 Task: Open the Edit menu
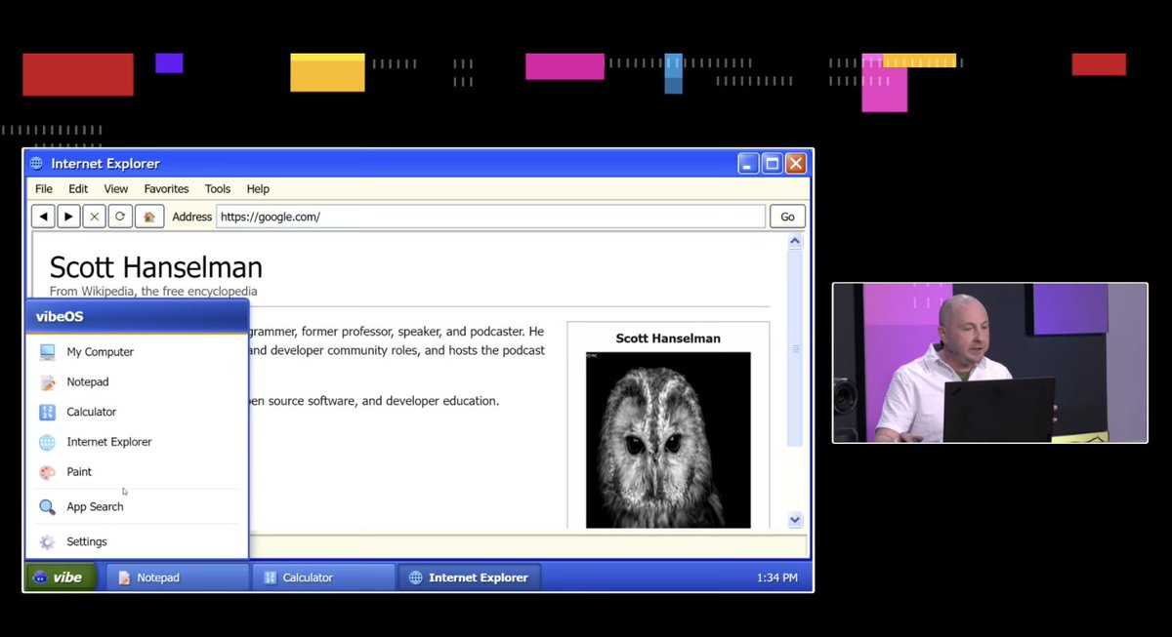click(78, 189)
